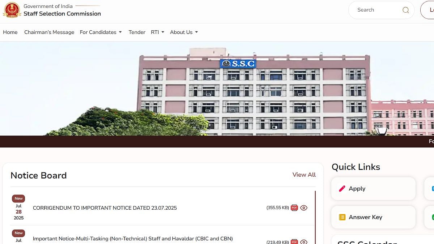Image resolution: width=434 pixels, height=244 pixels.
Task: Open the Corrigendum to Important Notice link
Action: click(x=105, y=208)
